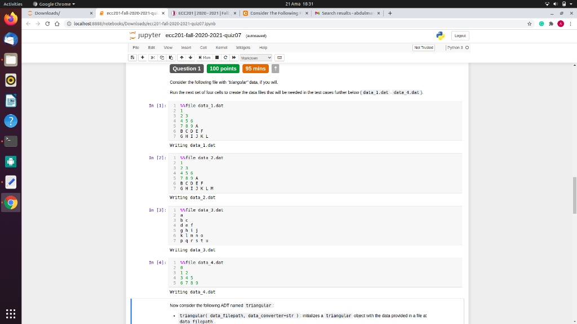Run the selected cell with Run button
Image resolution: width=577 pixels, height=324 pixels.
point(204,57)
